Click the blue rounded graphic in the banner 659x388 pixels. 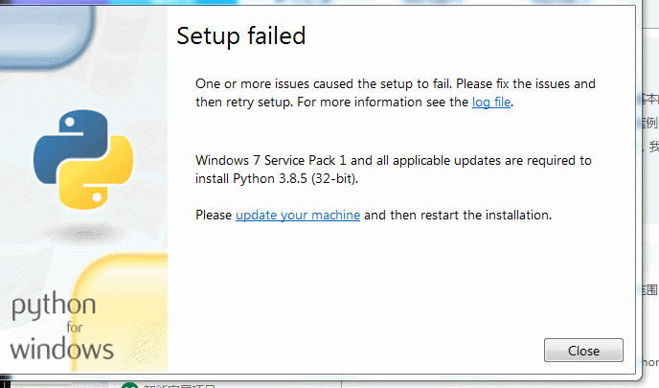(x=46, y=35)
